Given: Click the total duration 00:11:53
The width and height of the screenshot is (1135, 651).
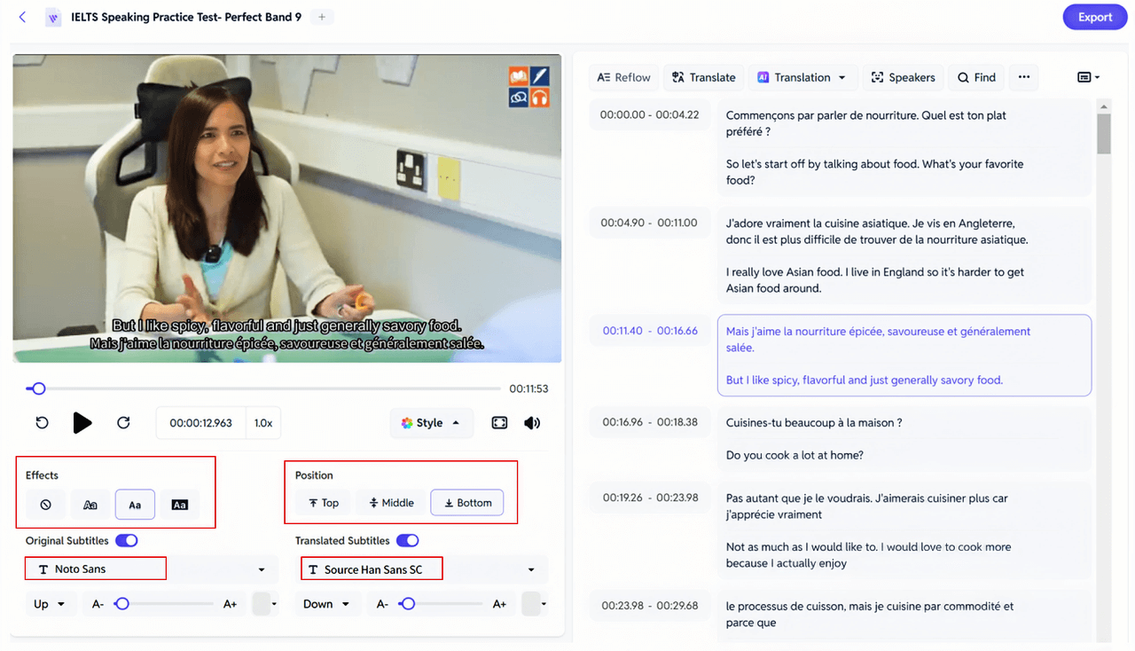Looking at the screenshot, I should [x=528, y=388].
